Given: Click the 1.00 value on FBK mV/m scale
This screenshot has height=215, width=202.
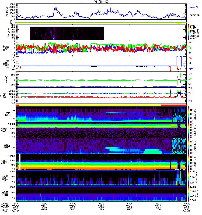Looking at the screenshot, I should point(192,171).
